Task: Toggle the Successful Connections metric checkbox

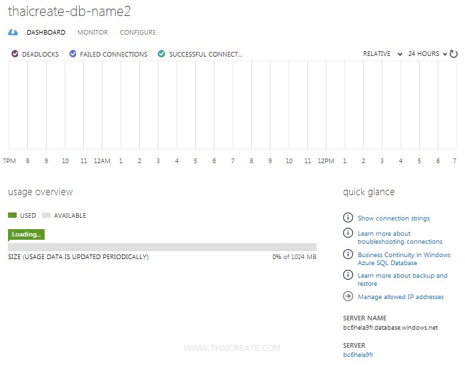Action: coord(162,54)
